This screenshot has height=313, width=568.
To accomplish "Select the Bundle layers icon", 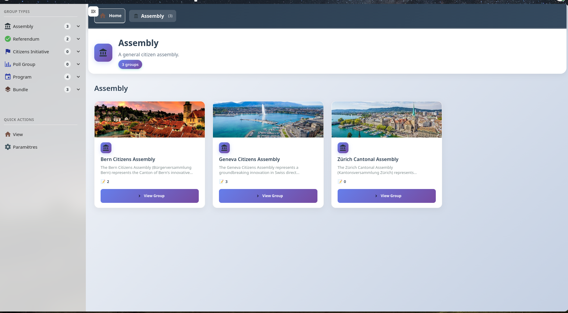I will pos(8,89).
